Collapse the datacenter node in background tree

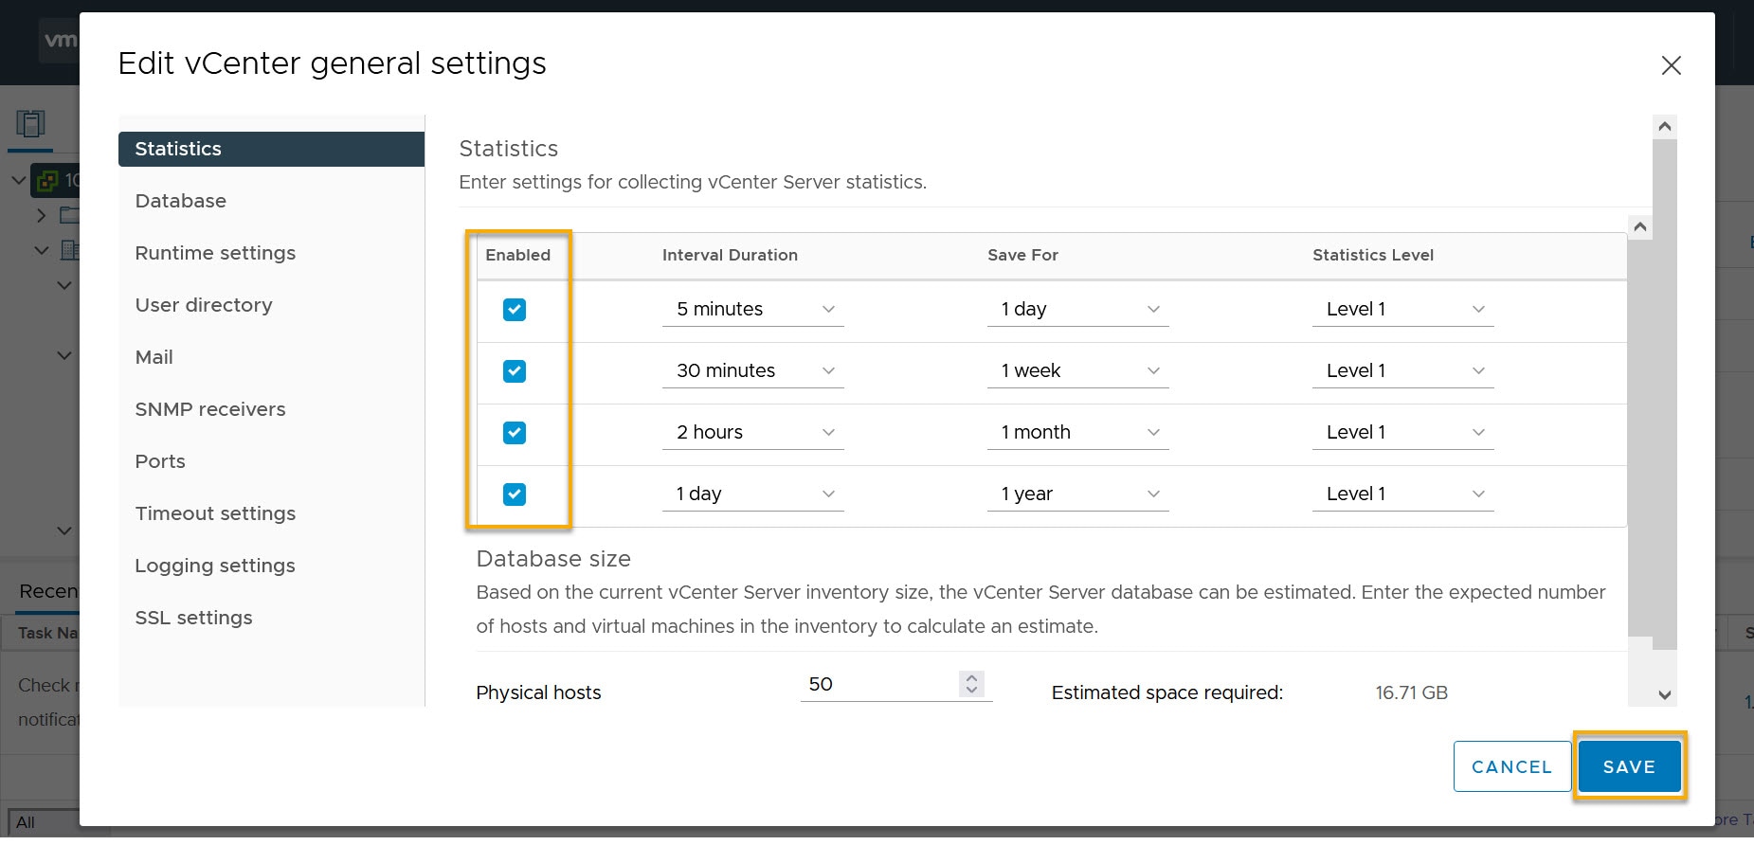(41, 251)
